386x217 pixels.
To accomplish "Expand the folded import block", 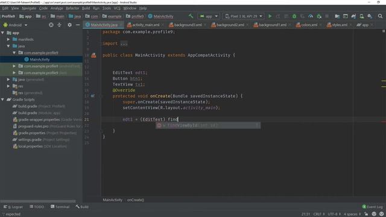I will click(124, 43).
